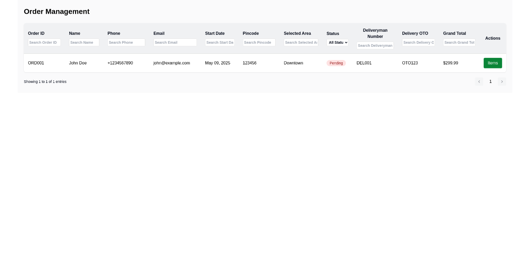530x278 pixels.
Task: Click the Search Pincode field
Action: pos(259,42)
